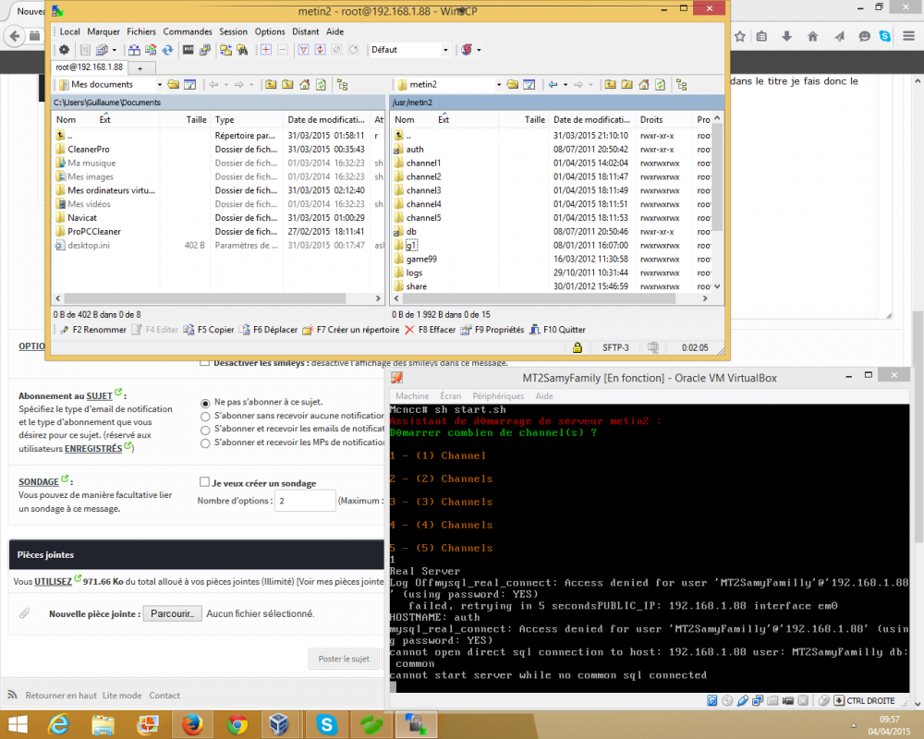The image size is (924, 739).
Task: Click the 'Parcourir...' browse button
Action: (x=172, y=613)
